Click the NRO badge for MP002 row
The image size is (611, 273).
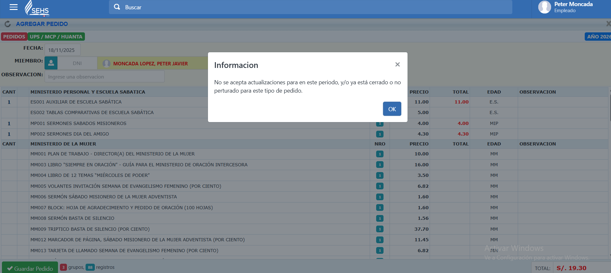(x=380, y=134)
